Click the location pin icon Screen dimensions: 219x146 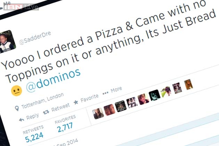point(17,108)
